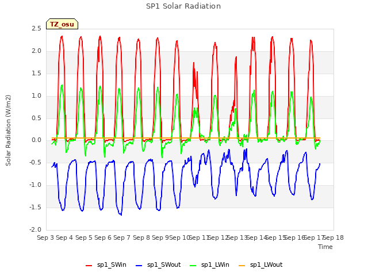Click the 1.0 y-axis tick label
This screenshot has height=276, width=368.
[x=36, y=95]
